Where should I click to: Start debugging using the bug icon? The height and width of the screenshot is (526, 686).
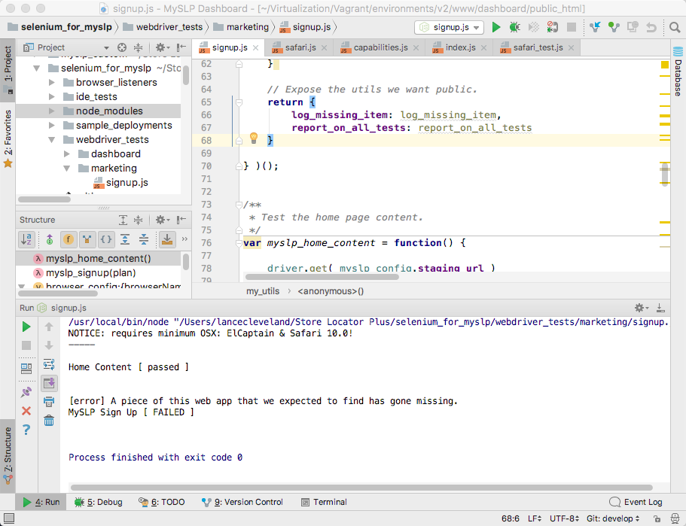pos(513,26)
